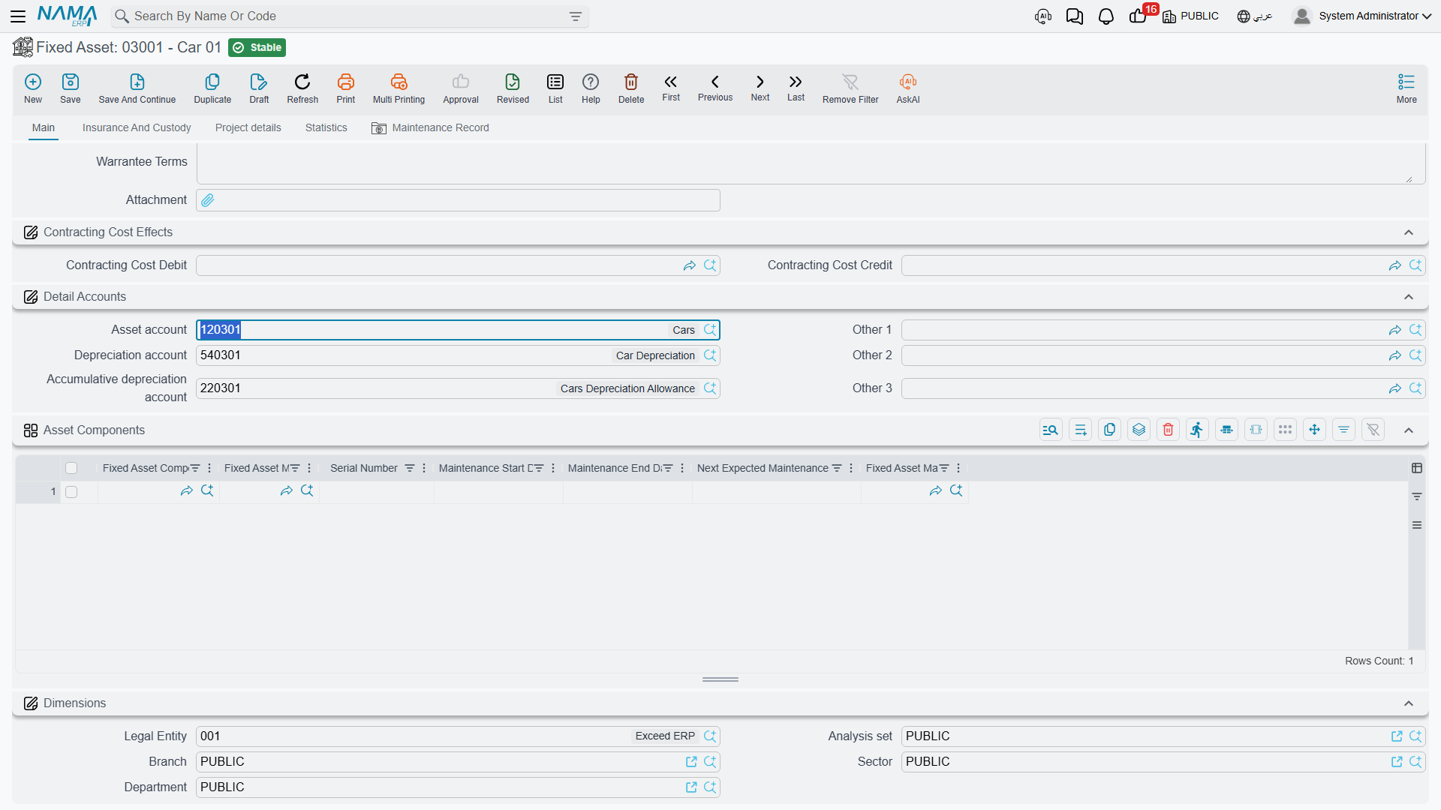The height and width of the screenshot is (810, 1441).
Task: Open Branch PUBLIC record link
Action: point(691,762)
